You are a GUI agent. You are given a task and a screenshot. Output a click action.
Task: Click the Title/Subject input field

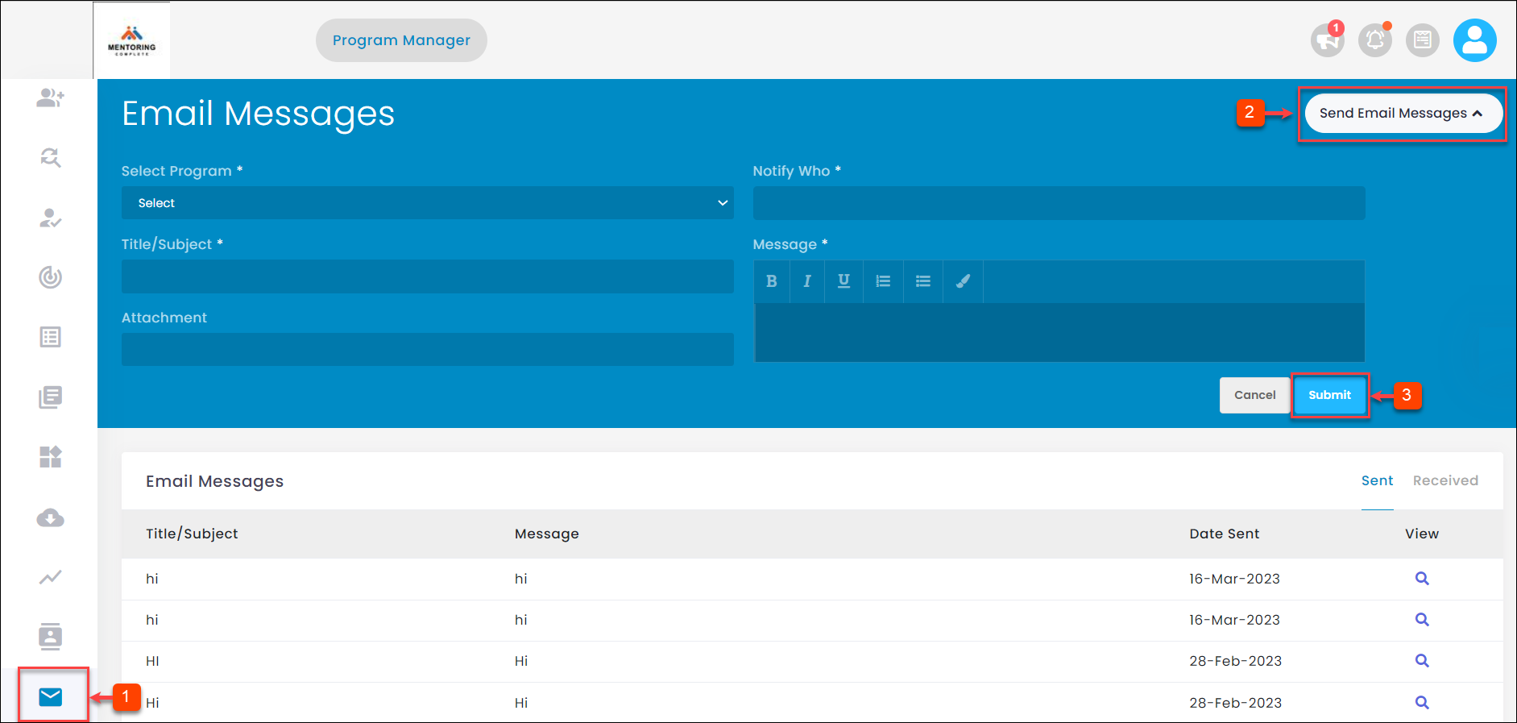tap(428, 276)
